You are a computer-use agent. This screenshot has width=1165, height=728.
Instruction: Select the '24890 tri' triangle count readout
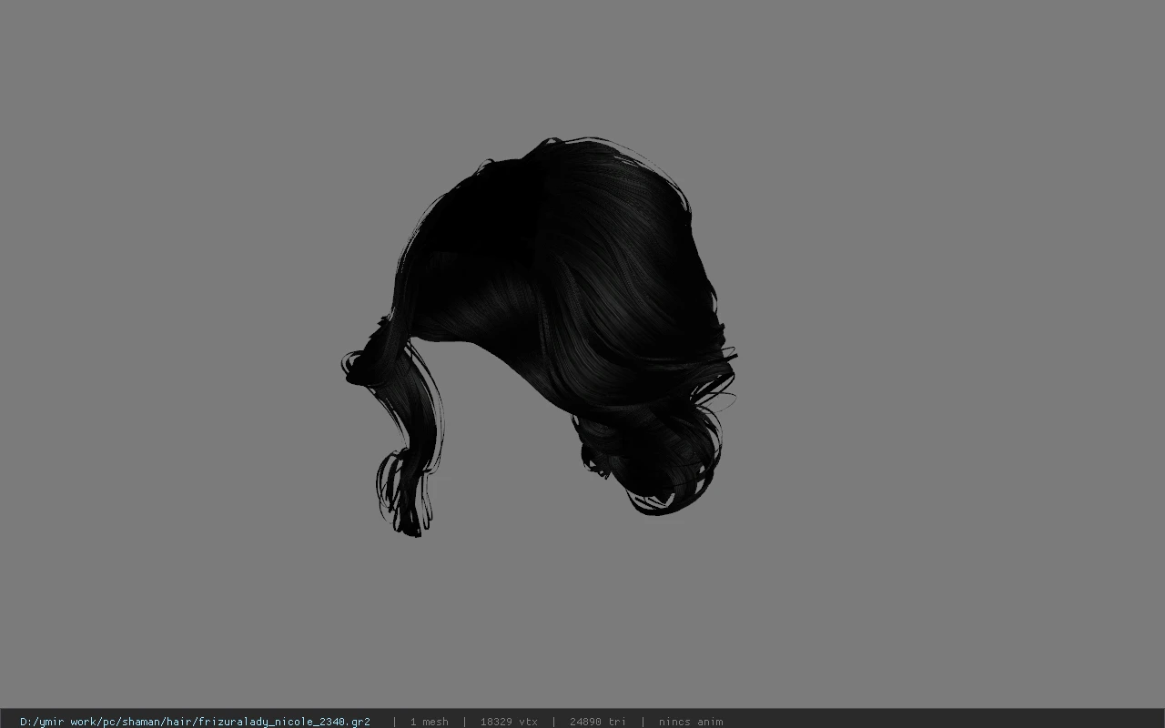597,722
